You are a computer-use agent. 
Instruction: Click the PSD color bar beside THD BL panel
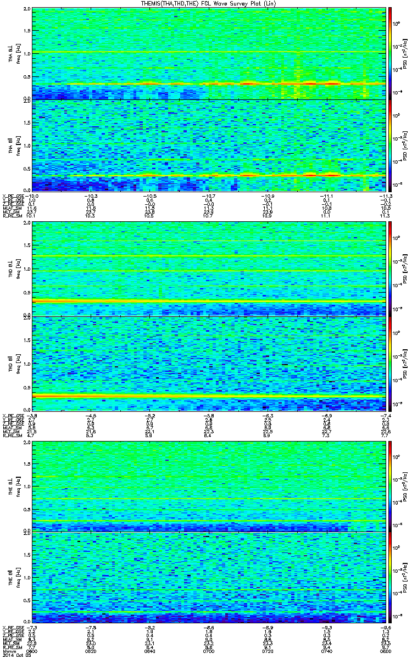[390, 269]
